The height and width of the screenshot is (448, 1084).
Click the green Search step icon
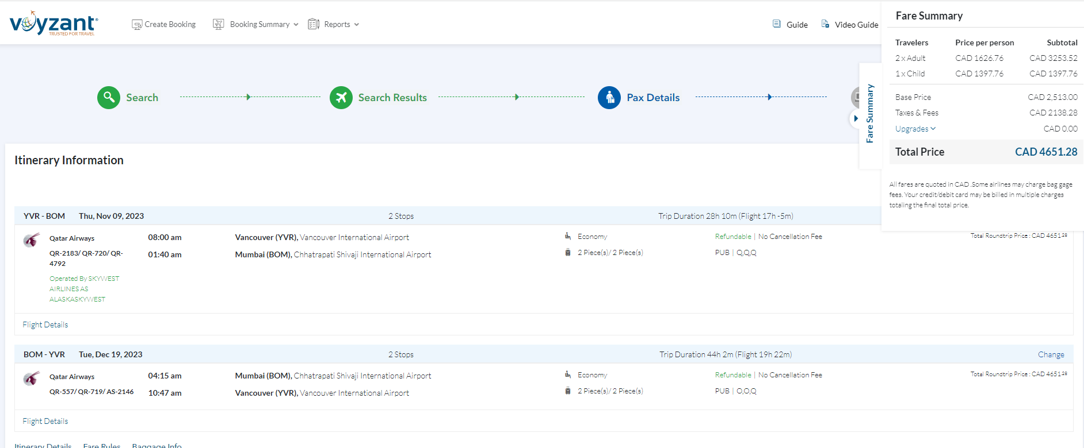(x=109, y=98)
